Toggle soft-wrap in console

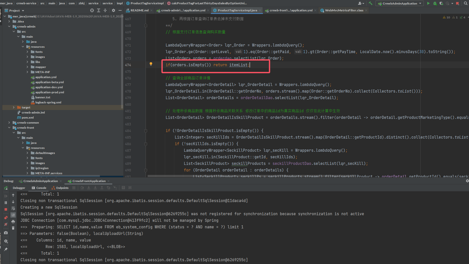pos(13,209)
